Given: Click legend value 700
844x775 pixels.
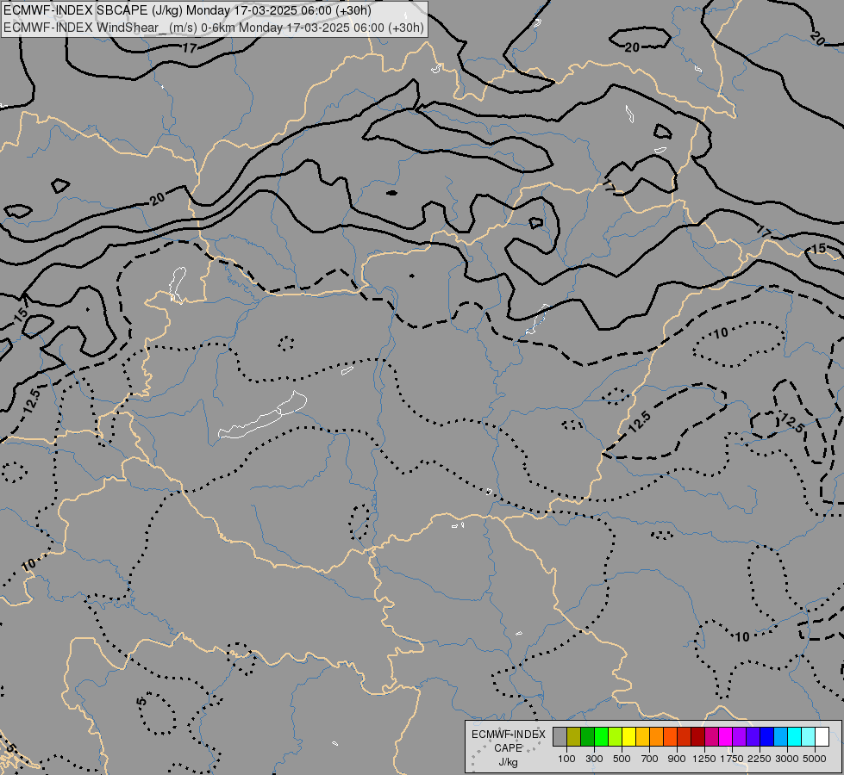Looking at the screenshot, I should [650, 759].
